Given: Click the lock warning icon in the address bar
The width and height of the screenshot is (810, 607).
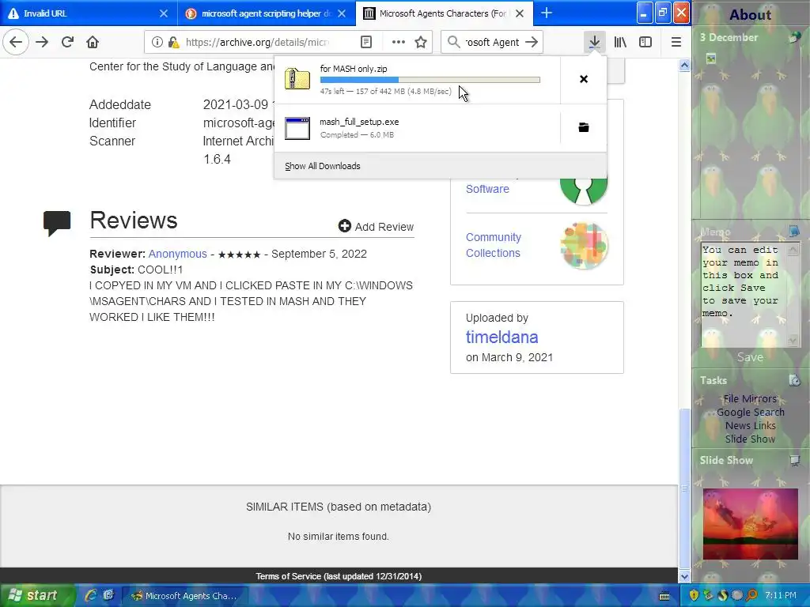Looking at the screenshot, I should pos(174,43).
